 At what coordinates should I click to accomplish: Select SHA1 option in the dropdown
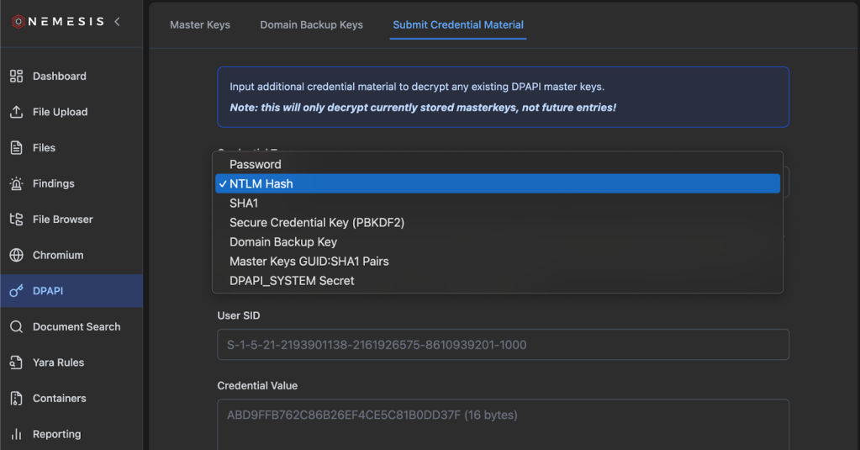(x=244, y=203)
